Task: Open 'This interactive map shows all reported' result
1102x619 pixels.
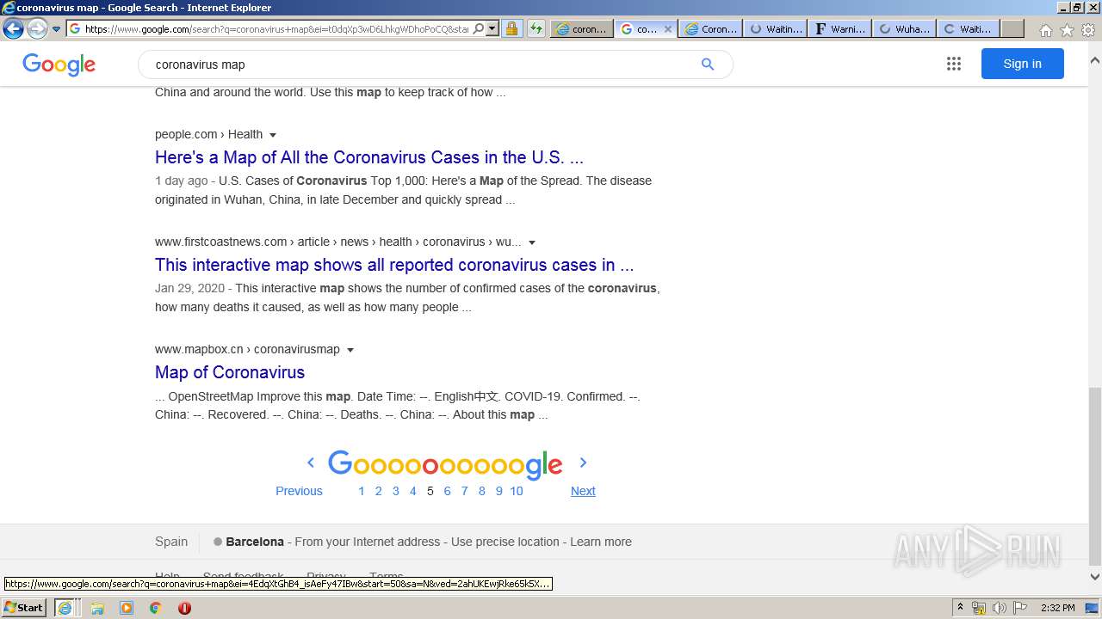Action: coord(394,265)
